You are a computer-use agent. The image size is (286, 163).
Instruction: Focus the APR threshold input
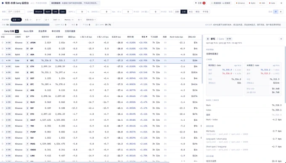(x=81, y=12)
